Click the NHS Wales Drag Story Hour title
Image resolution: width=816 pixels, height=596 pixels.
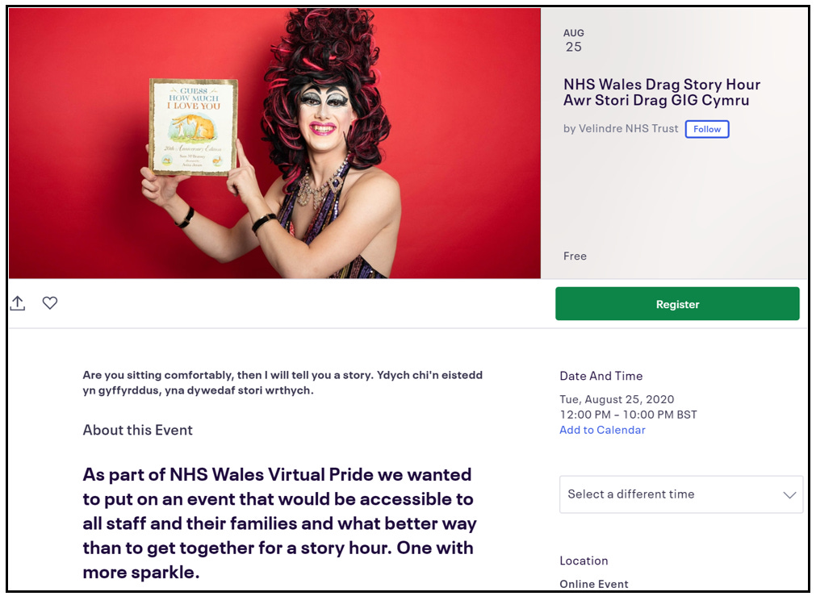pyautogui.click(x=662, y=84)
